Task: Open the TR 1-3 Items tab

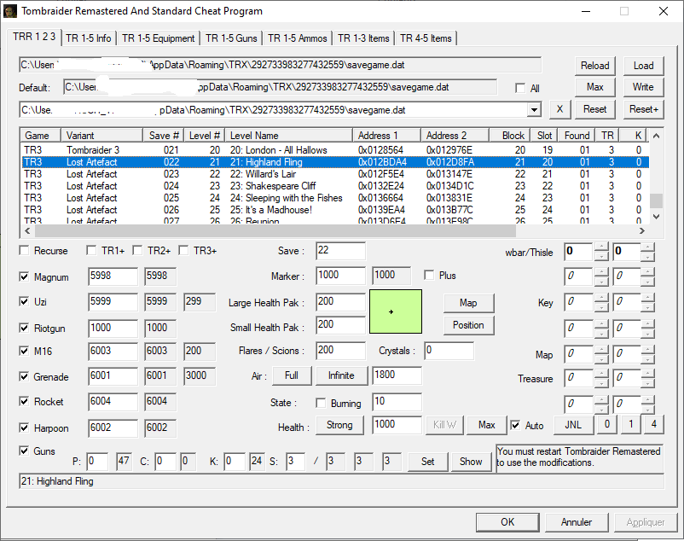Action: 363,38
